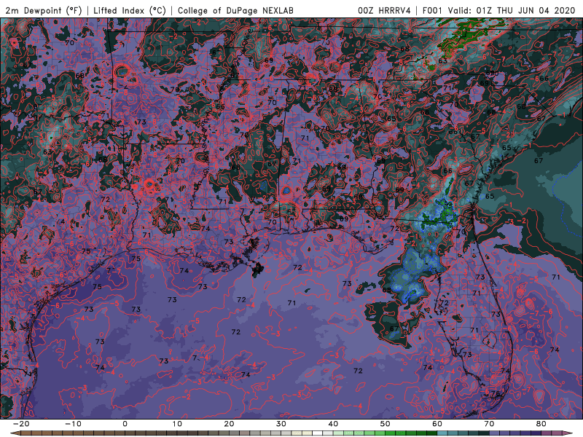The height and width of the screenshot is (437, 583).
Task: Click the '40' label on the color scale
Action: pyautogui.click(x=333, y=424)
